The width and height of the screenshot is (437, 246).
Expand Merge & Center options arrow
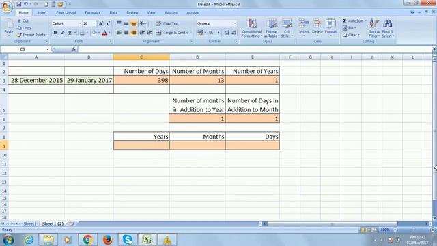click(191, 33)
